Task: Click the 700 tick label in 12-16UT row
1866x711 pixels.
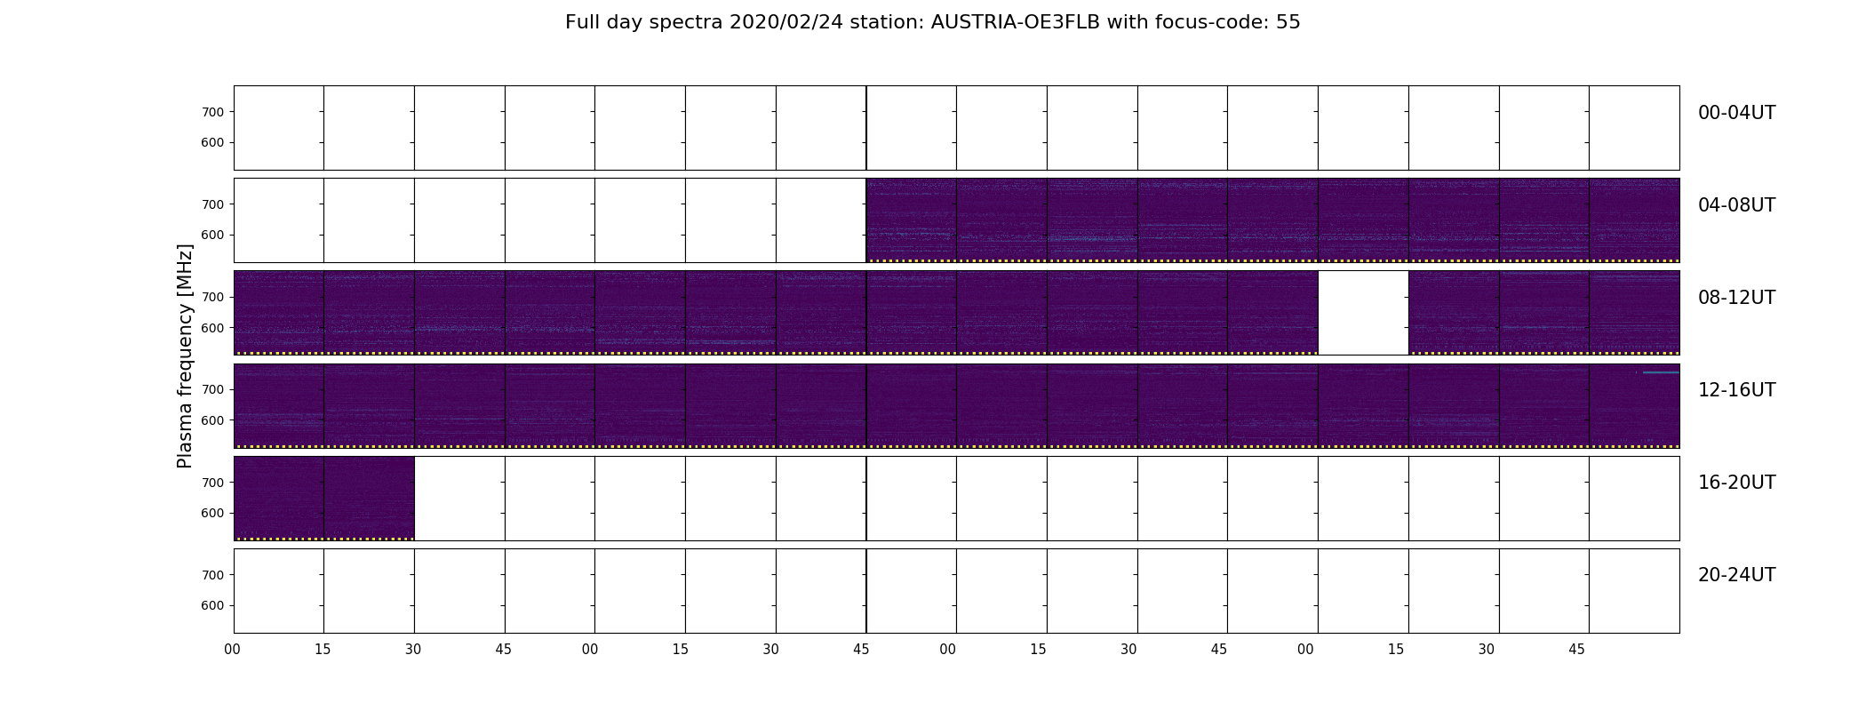Action: [212, 389]
